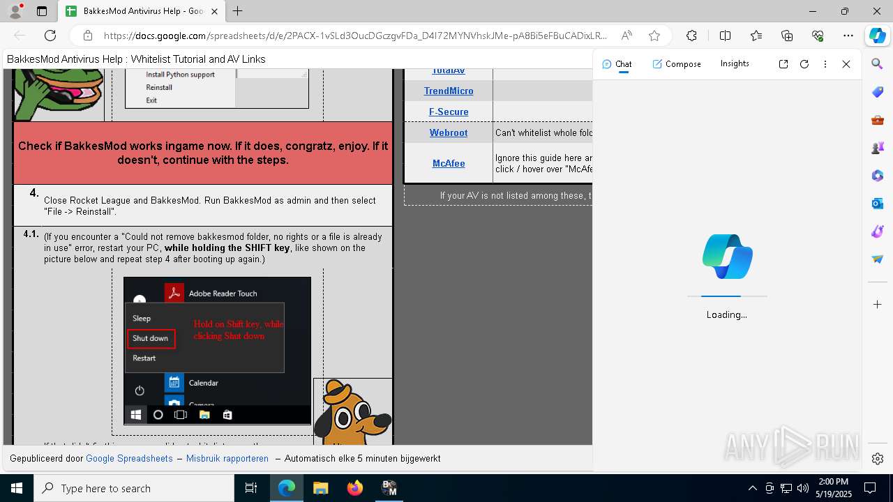
Task: Open Edge Settings and more menu
Action: click(848, 36)
